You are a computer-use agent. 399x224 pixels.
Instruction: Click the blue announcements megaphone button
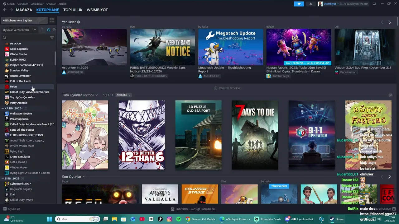299,4
